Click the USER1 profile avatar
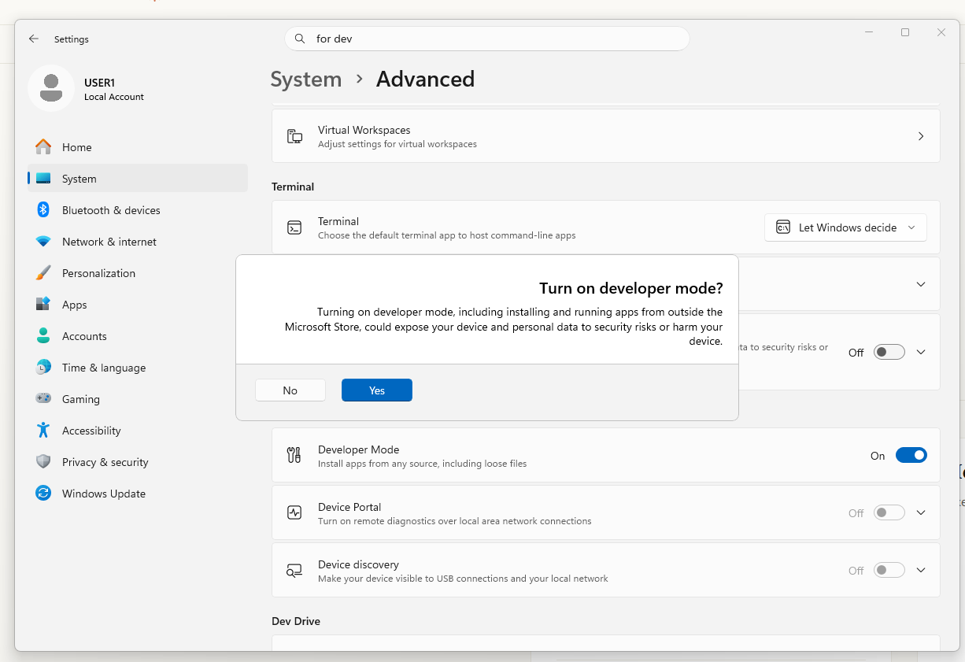 (51, 87)
